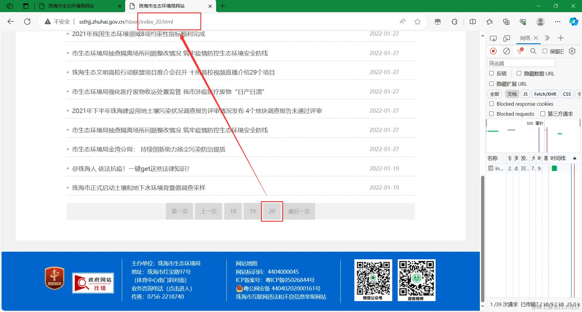
Task: Go back to the previous page
Action: pos(11,22)
